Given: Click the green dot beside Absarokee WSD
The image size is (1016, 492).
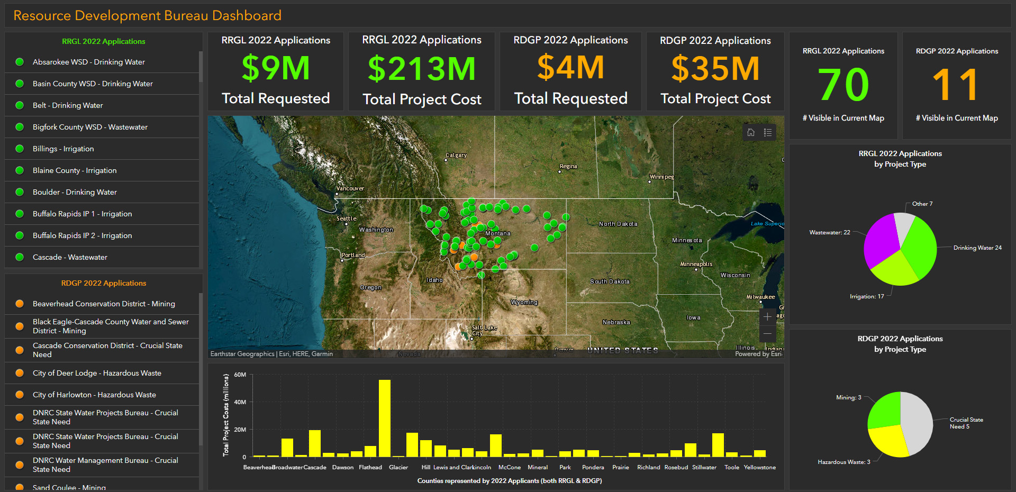Looking at the screenshot, I should tap(20, 62).
